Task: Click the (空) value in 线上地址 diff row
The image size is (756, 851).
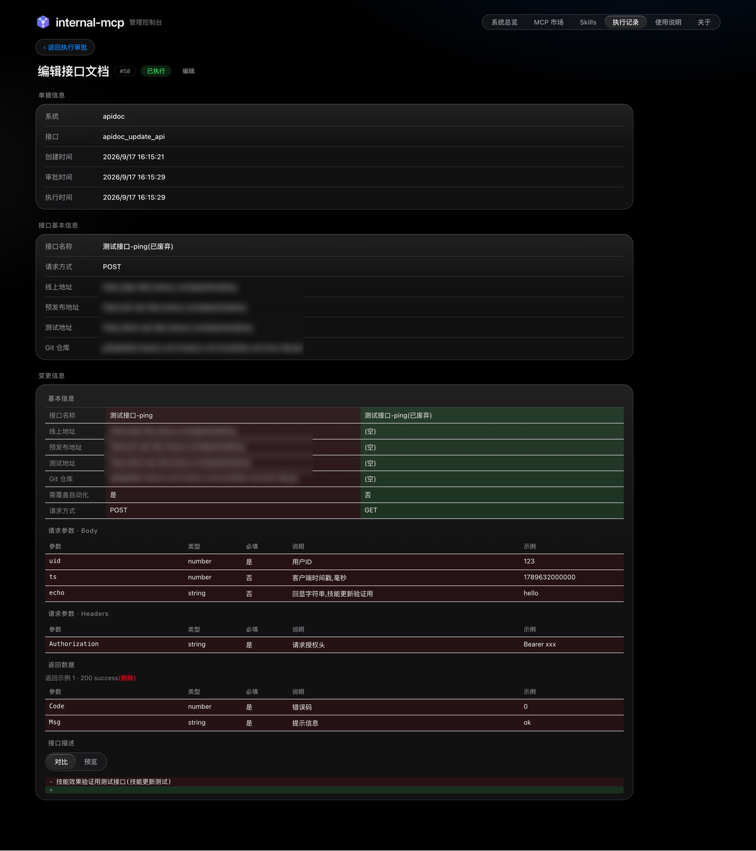Action: click(x=370, y=431)
